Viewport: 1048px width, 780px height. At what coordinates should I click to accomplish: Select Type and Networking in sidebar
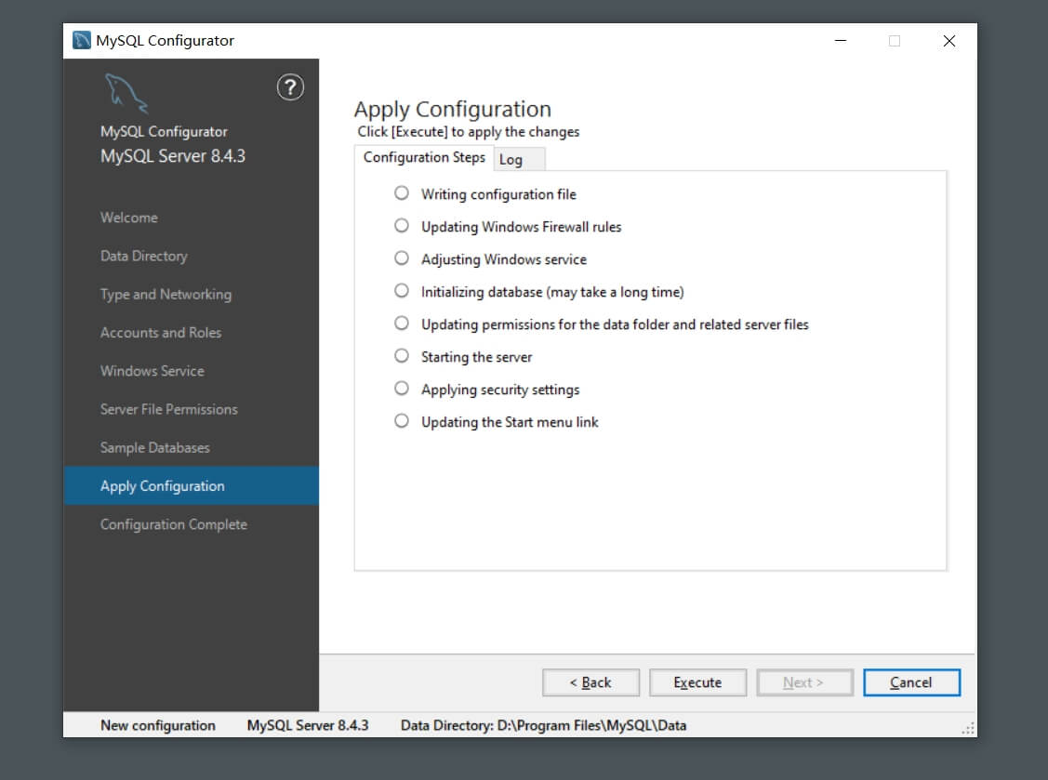[x=166, y=294]
